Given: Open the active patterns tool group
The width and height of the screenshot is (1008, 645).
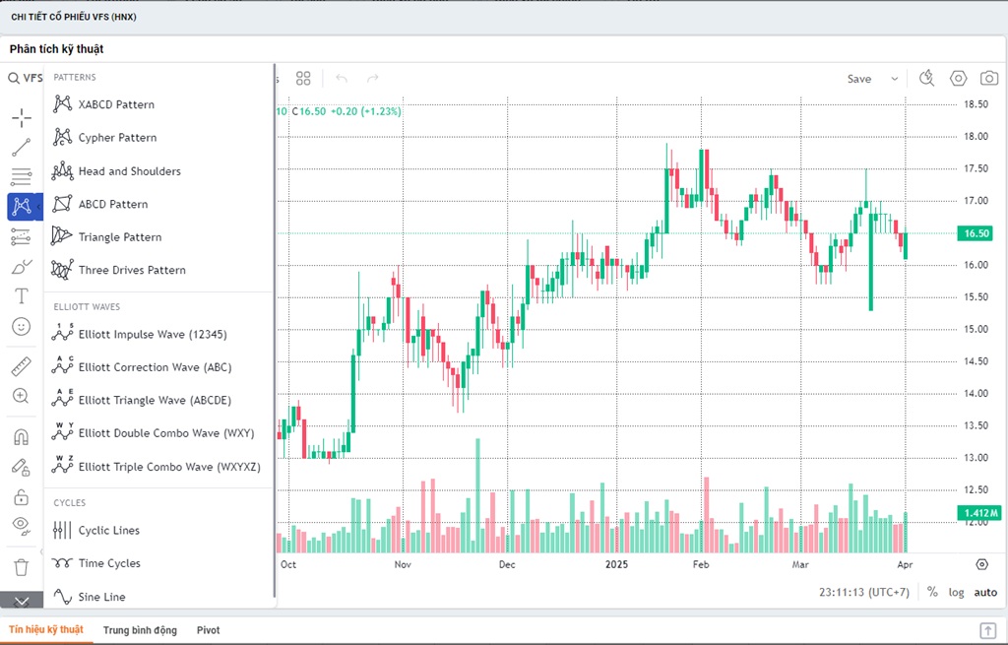Looking at the screenshot, I should [x=22, y=207].
